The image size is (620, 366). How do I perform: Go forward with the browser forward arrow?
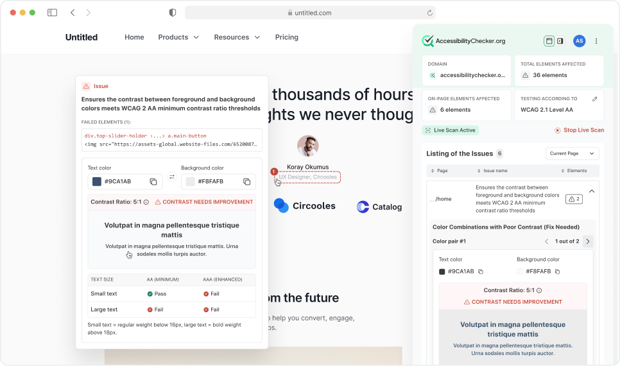pyautogui.click(x=88, y=13)
